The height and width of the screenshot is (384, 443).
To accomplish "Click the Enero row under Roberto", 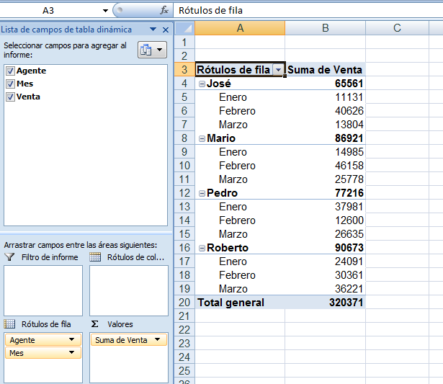I will tap(240, 262).
